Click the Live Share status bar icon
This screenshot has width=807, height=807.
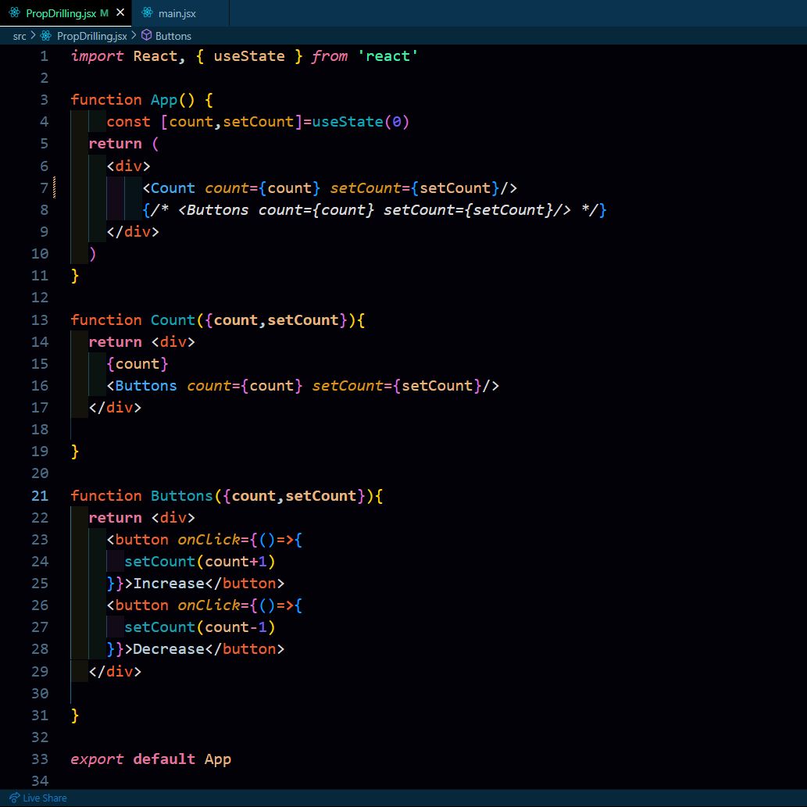click(14, 798)
